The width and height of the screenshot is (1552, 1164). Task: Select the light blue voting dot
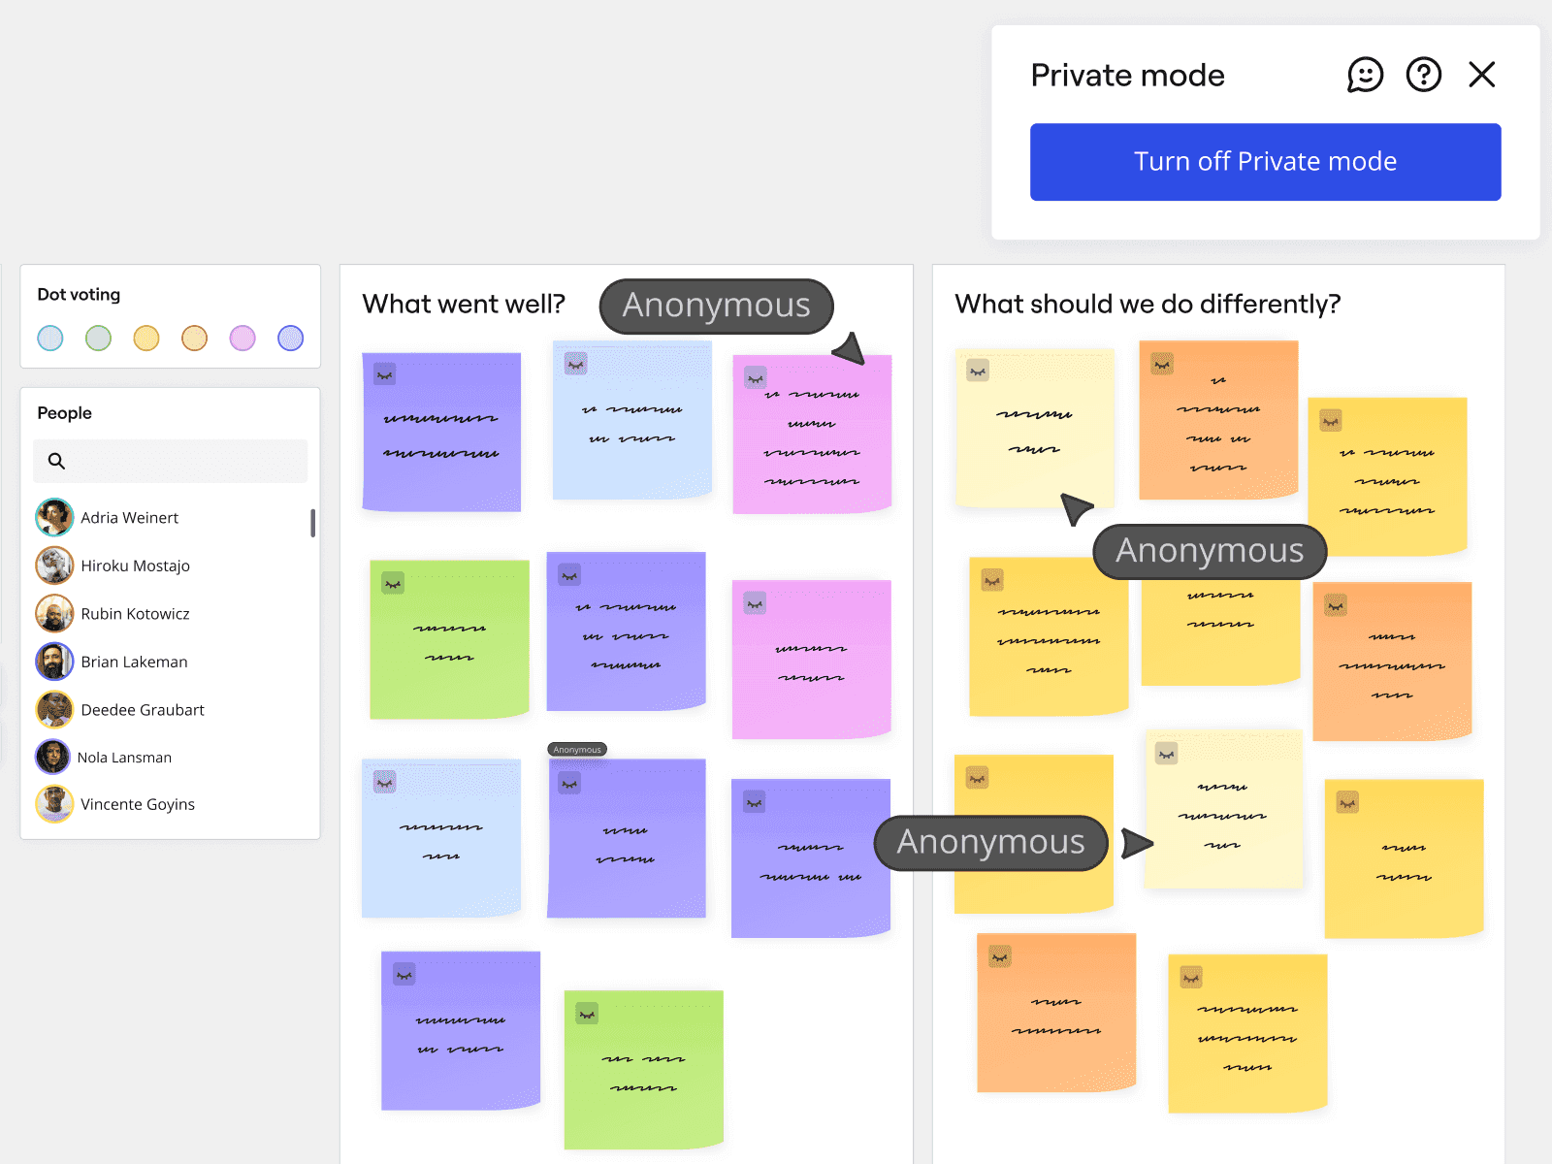[50, 338]
